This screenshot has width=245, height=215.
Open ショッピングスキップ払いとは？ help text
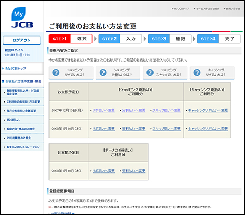pyautogui.click(x=169, y=73)
